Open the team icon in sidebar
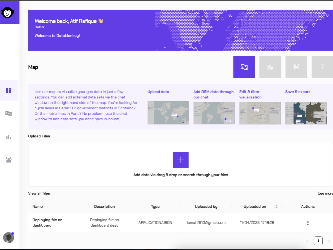Screen dimensions: 333x250 click(x=9, y=160)
